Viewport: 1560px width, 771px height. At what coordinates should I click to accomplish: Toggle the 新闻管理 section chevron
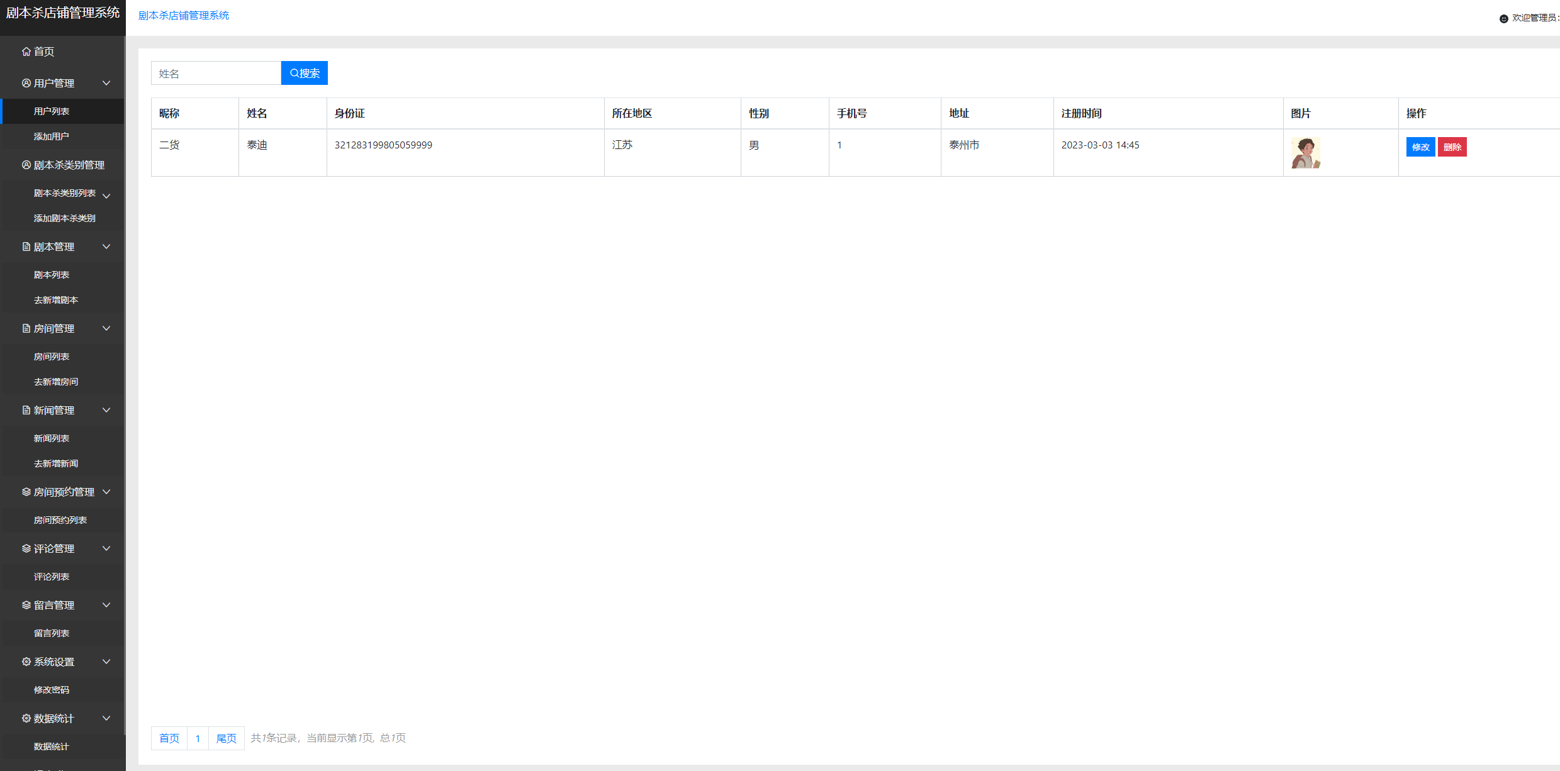tap(106, 410)
